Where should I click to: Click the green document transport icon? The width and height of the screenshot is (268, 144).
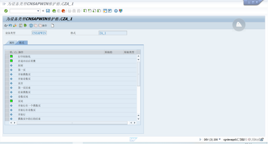pyautogui.click(x=25, y=26)
